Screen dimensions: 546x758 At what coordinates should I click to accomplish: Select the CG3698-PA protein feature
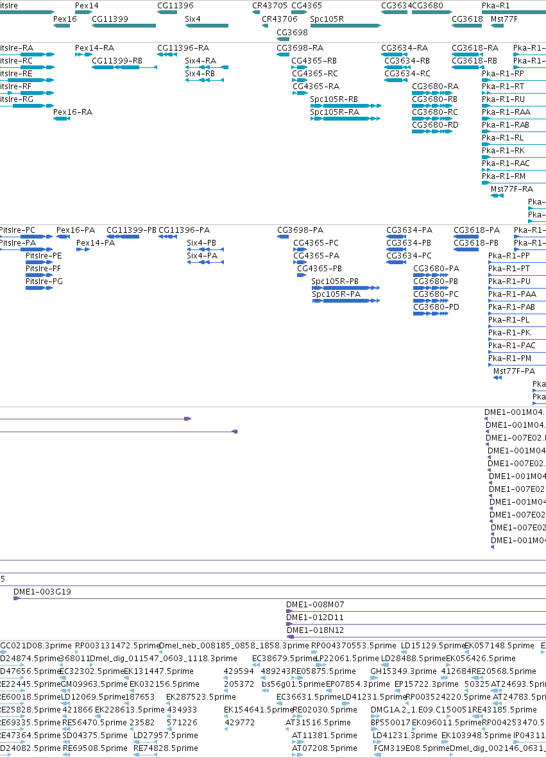283,237
